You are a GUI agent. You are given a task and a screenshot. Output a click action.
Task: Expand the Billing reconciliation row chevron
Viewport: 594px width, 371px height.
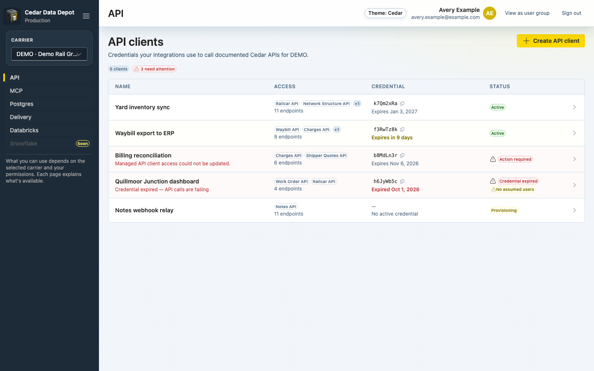[574, 159]
